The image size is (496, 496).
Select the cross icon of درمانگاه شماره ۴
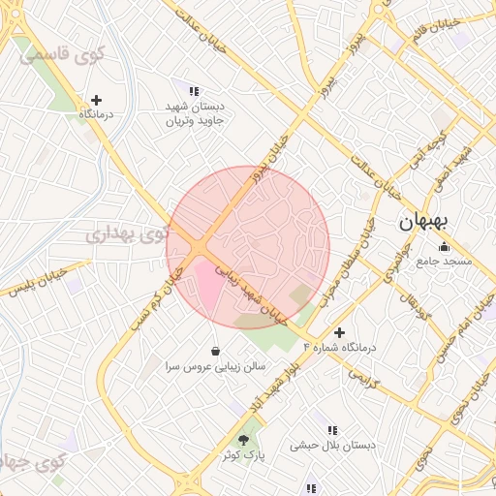[339, 332]
